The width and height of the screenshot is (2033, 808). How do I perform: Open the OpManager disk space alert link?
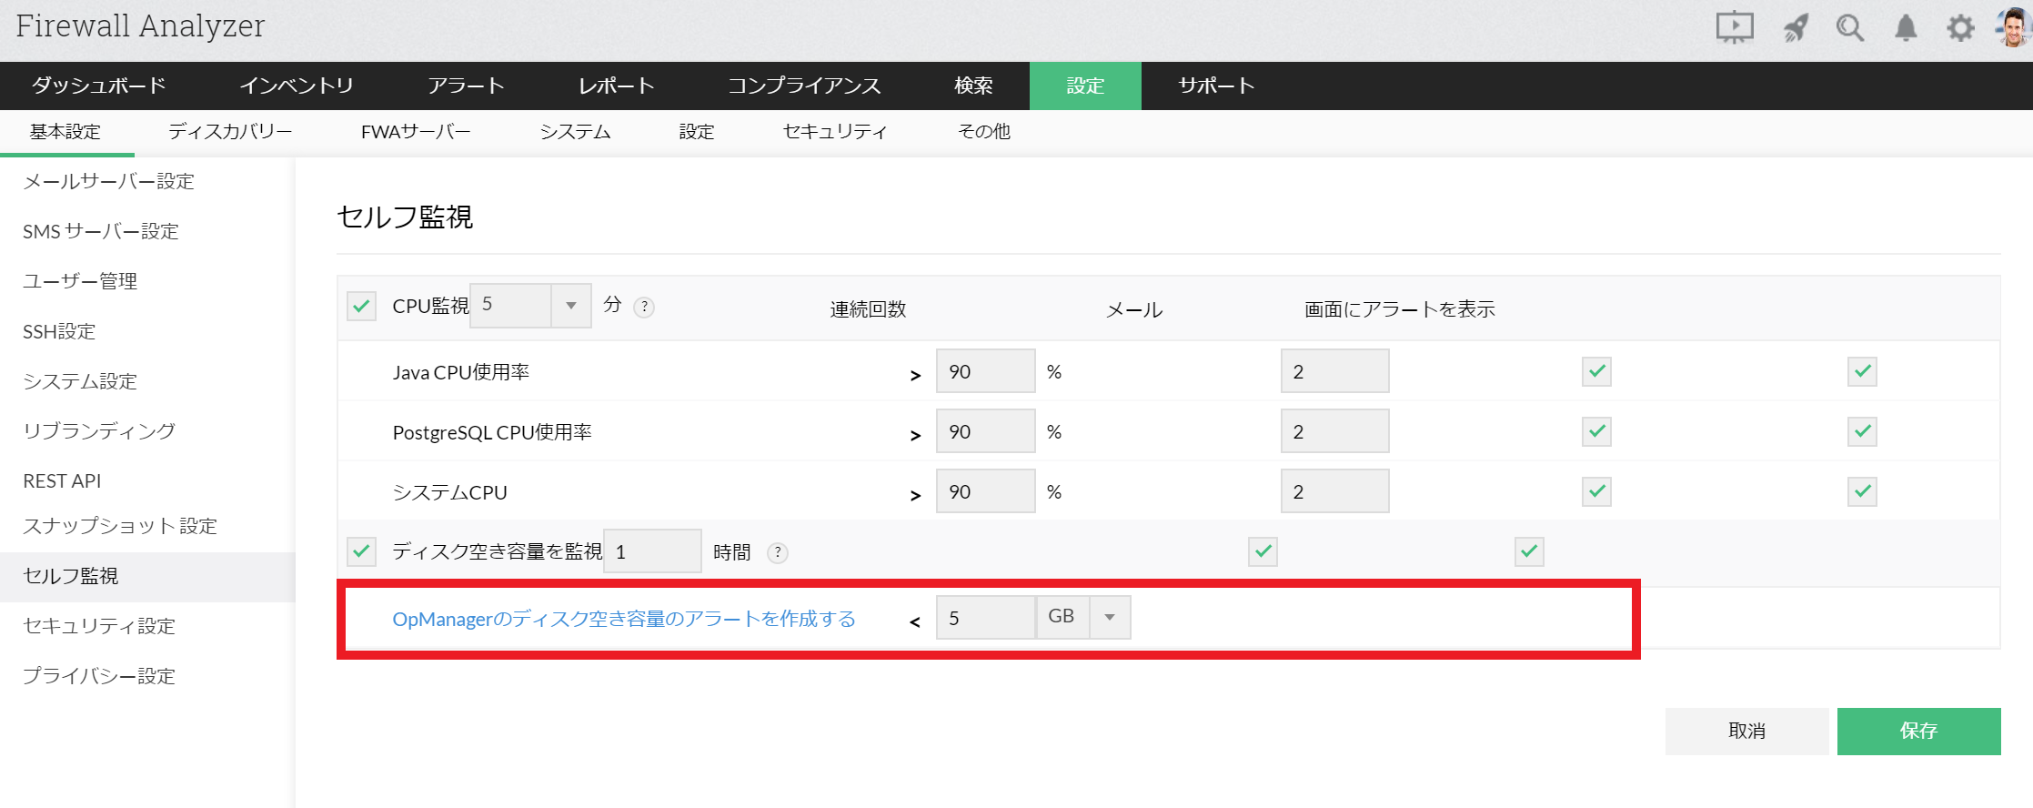[x=624, y=619]
